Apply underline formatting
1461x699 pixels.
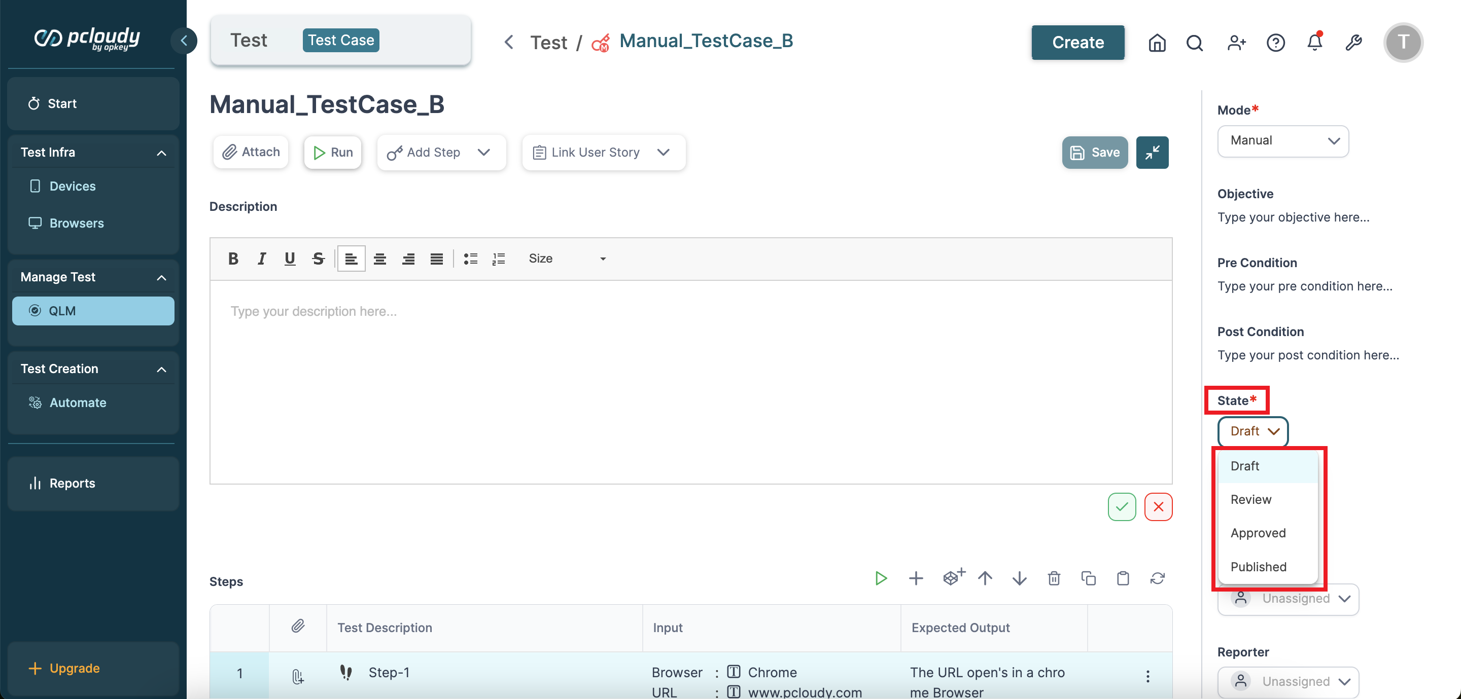click(x=290, y=259)
